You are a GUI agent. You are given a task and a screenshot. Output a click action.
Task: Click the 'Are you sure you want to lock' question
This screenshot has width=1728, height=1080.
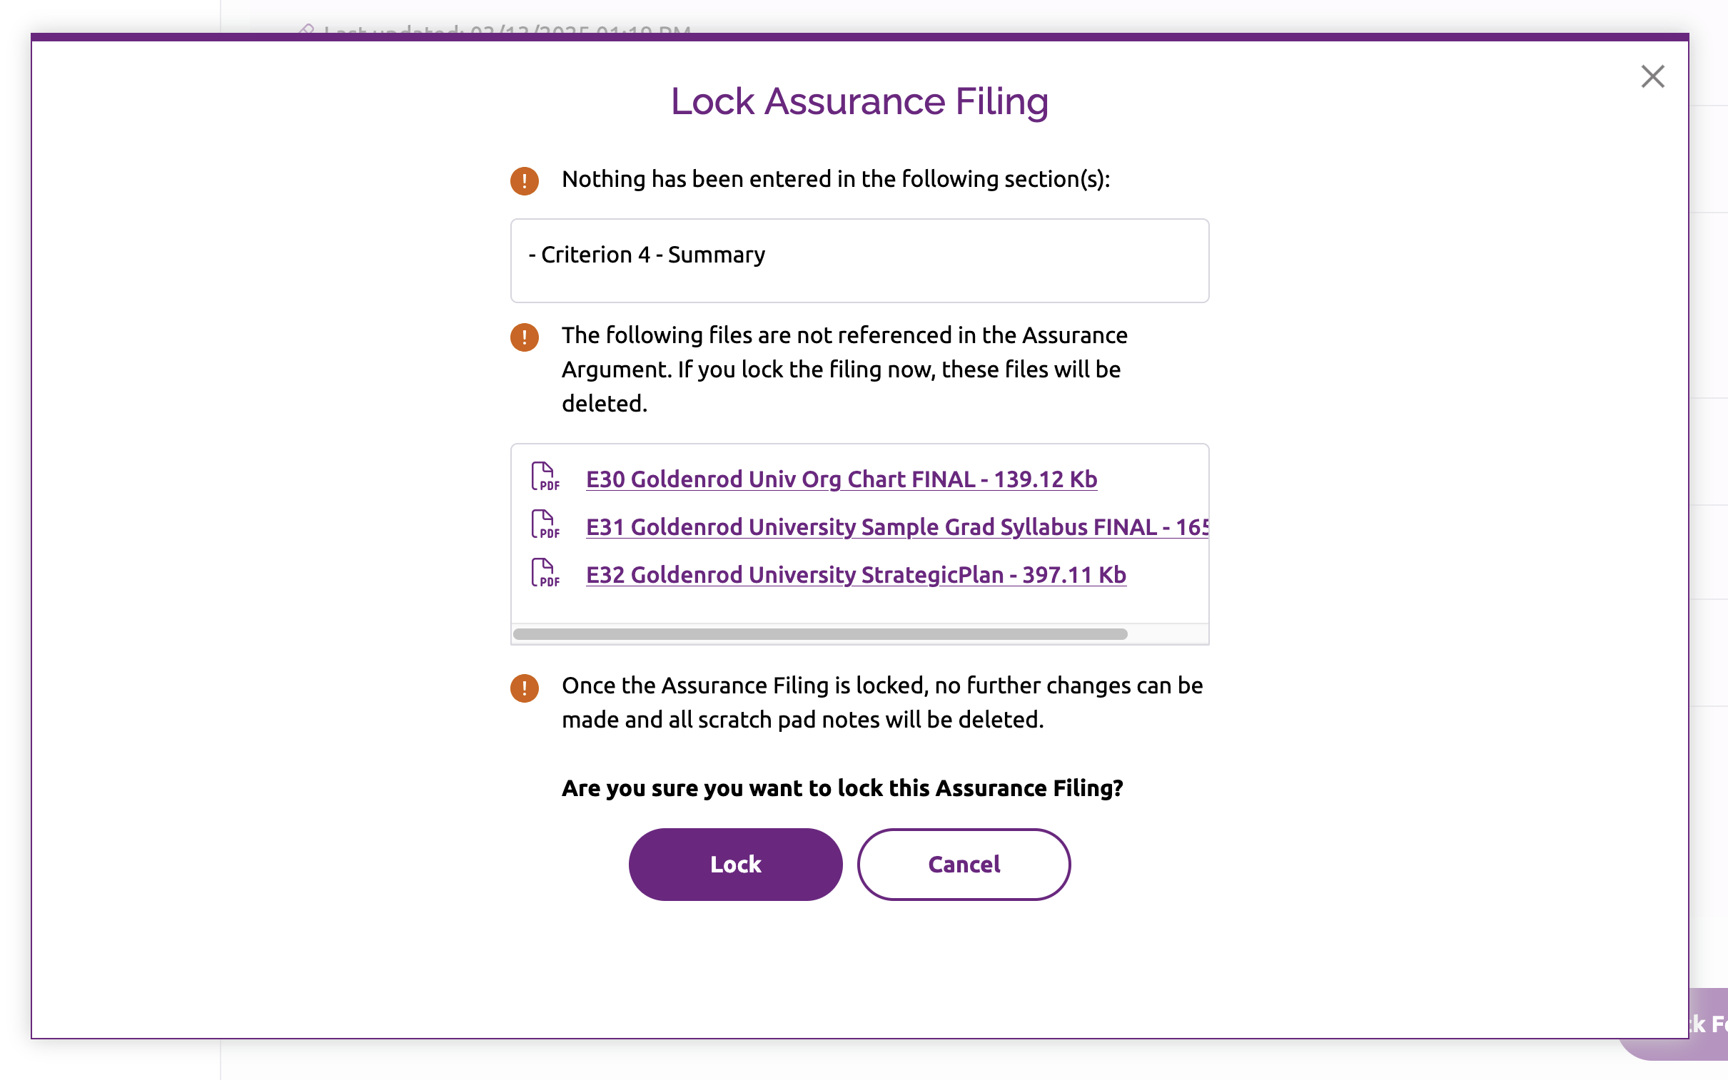coord(842,788)
